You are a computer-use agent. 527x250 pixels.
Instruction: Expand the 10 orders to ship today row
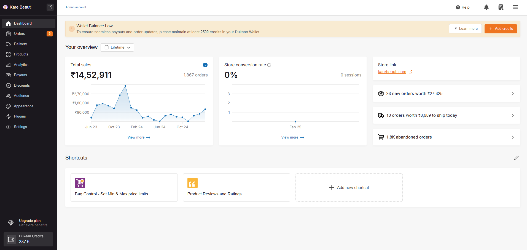(x=446, y=115)
